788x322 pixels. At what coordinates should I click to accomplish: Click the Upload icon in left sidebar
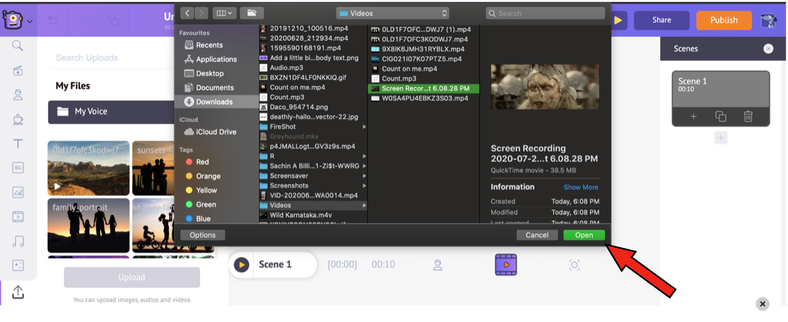click(x=18, y=292)
